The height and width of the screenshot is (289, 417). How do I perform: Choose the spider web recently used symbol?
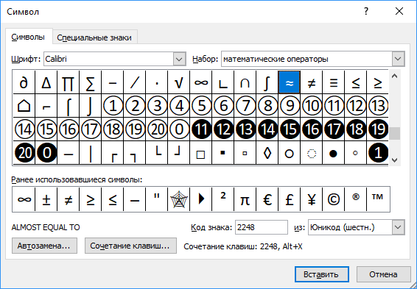click(x=179, y=199)
